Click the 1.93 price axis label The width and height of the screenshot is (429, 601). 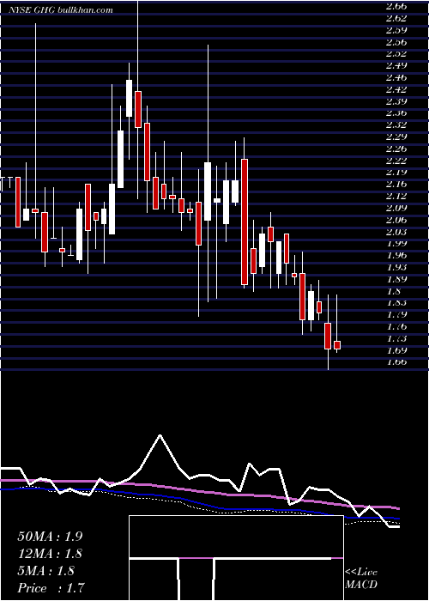coord(396,267)
